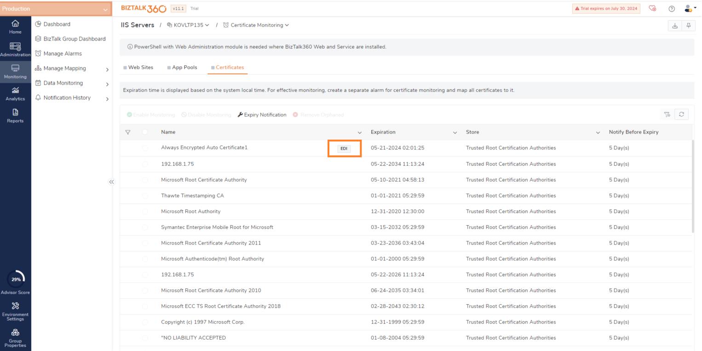Switch to the App Pools tab
This screenshot has width=702, height=351.
click(x=181, y=68)
